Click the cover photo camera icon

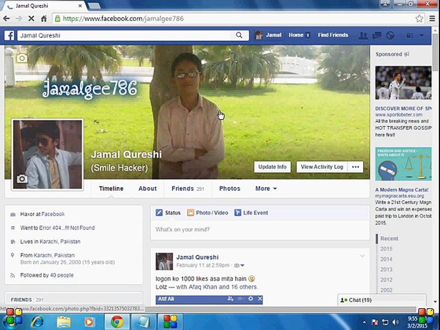22,58
